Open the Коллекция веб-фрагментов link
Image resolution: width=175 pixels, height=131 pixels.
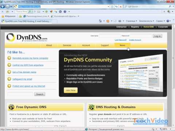point(65,16)
